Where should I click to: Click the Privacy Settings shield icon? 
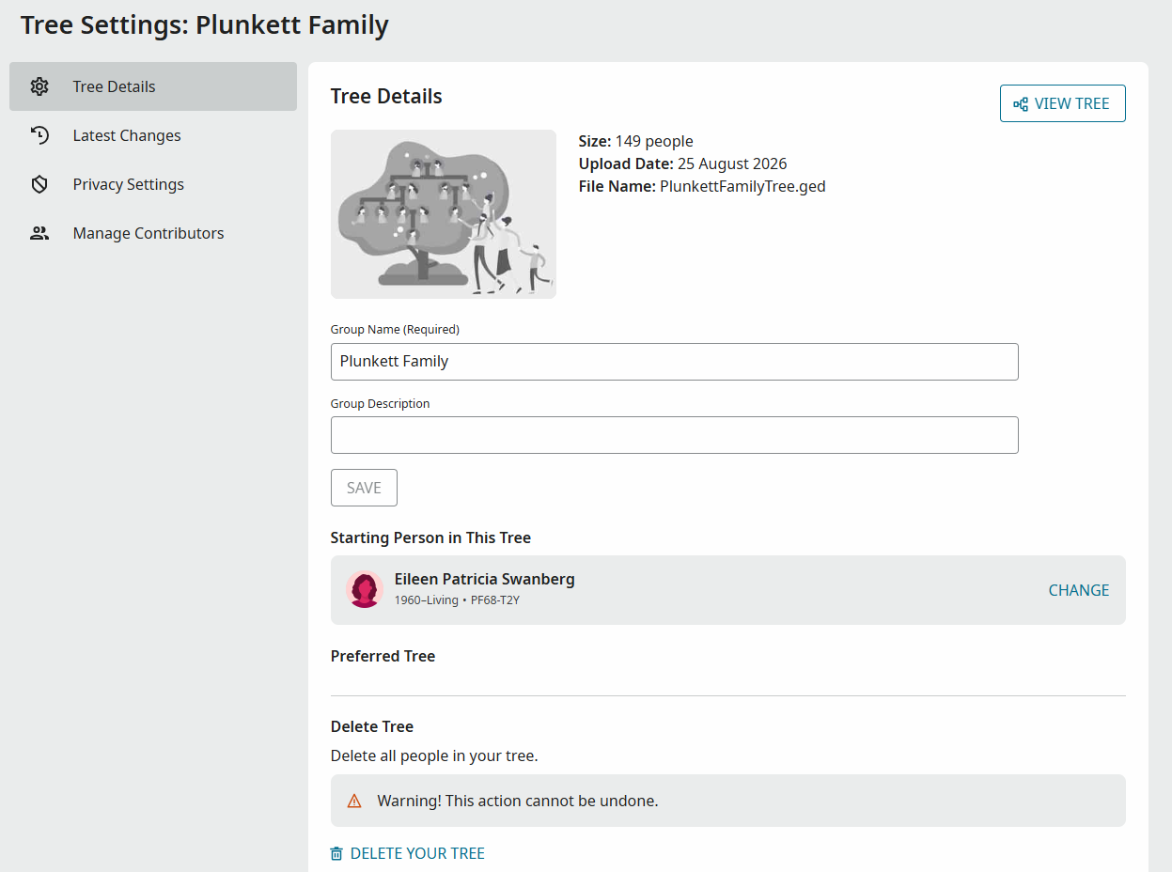click(x=39, y=184)
